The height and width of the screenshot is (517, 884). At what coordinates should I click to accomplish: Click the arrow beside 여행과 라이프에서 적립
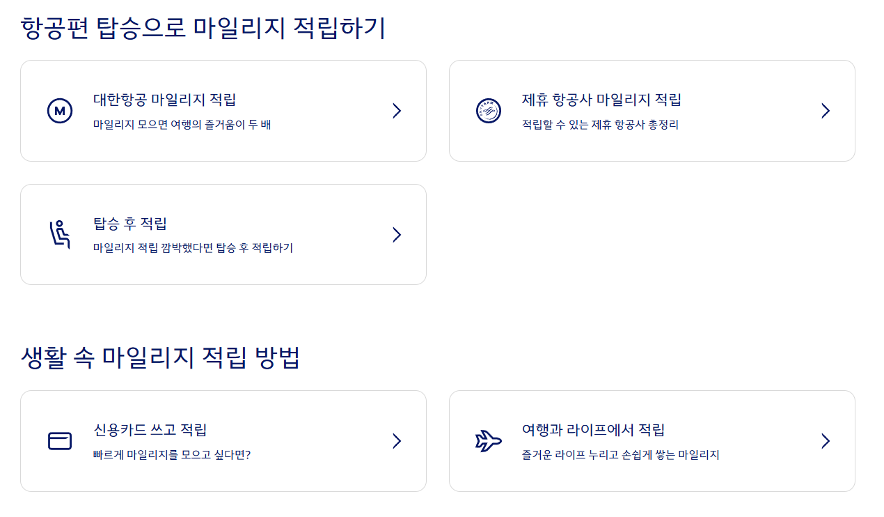pyautogui.click(x=826, y=441)
